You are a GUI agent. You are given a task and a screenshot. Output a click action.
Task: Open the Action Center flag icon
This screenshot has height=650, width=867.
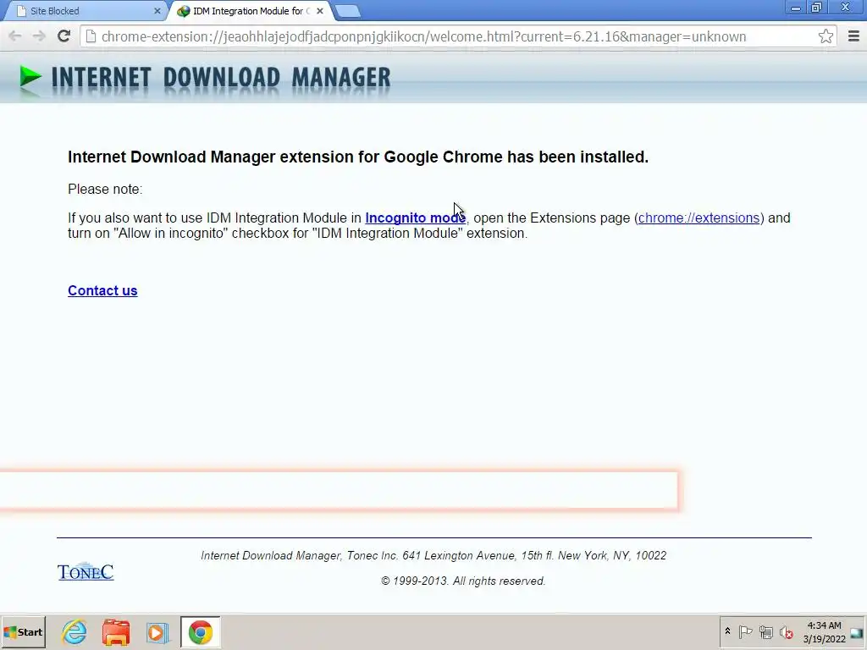click(745, 631)
